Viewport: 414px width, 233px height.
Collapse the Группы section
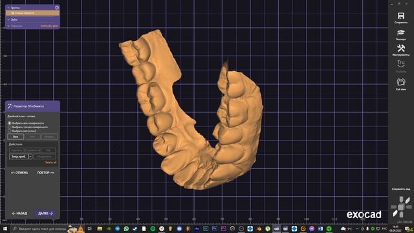pos(8,8)
